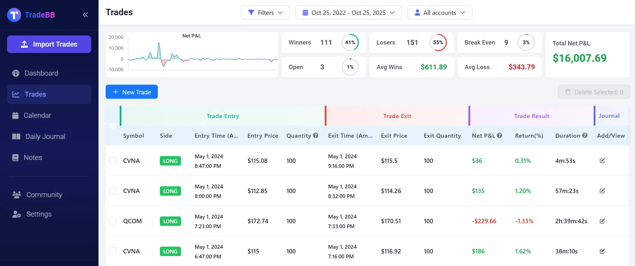This screenshot has width=635, height=266.
Task: Click Duration column help icon
Action: [585, 135]
